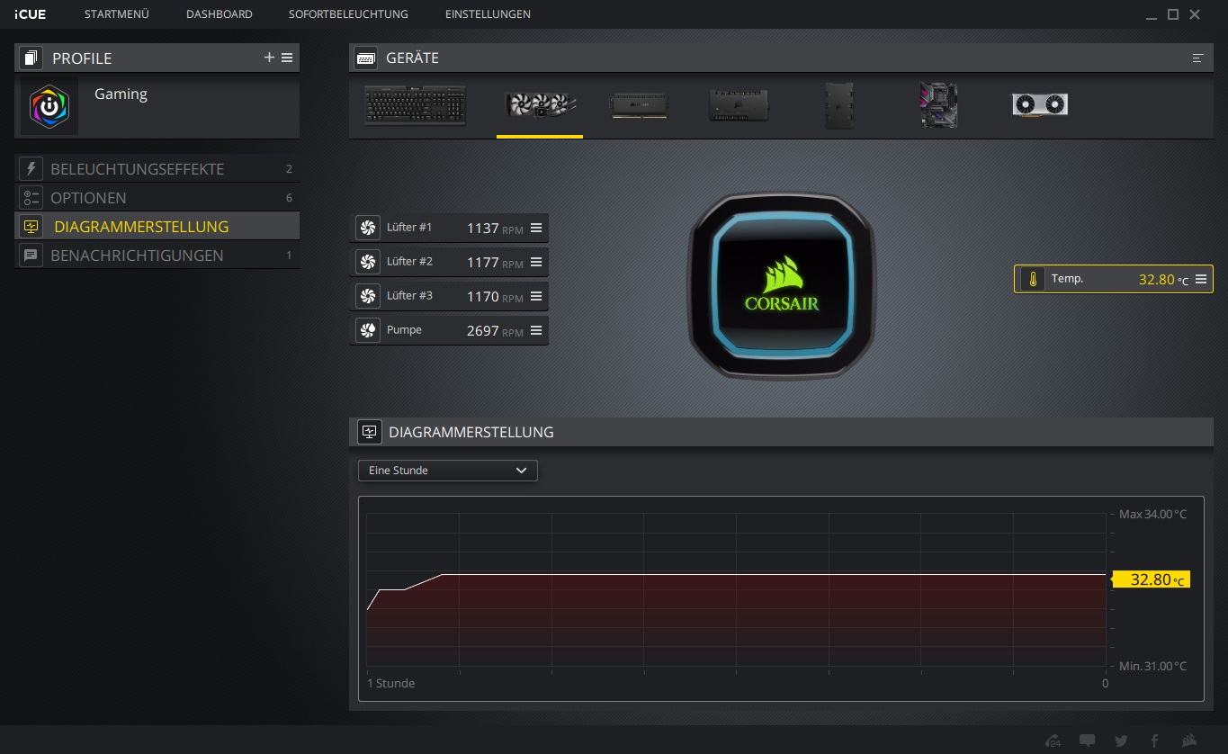The width and height of the screenshot is (1228, 754).
Task: Click the options list icon in sidebar
Action: click(x=31, y=198)
